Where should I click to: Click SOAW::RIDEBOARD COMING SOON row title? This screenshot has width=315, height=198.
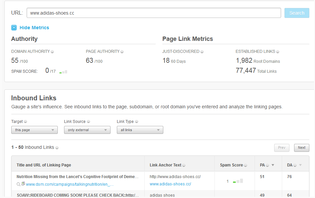[78, 195]
